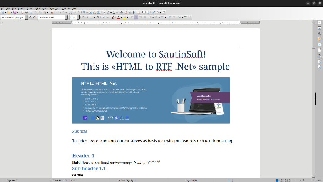Open the Insert menu
This screenshot has height=182, width=323.
point(20,8)
